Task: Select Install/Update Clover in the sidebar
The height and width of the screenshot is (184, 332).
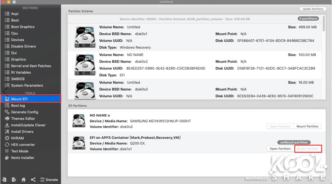Action: pyautogui.click(x=28, y=125)
